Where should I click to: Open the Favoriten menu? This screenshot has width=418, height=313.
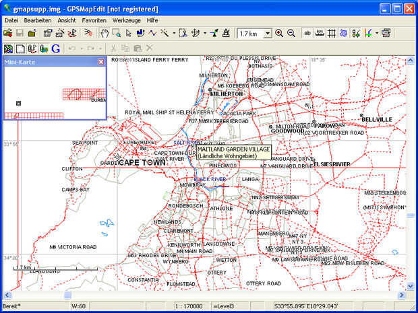(94, 21)
